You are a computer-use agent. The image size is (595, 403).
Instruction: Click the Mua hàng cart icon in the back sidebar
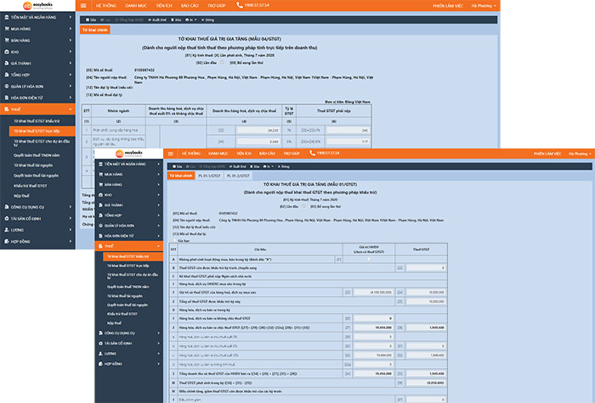[7, 29]
